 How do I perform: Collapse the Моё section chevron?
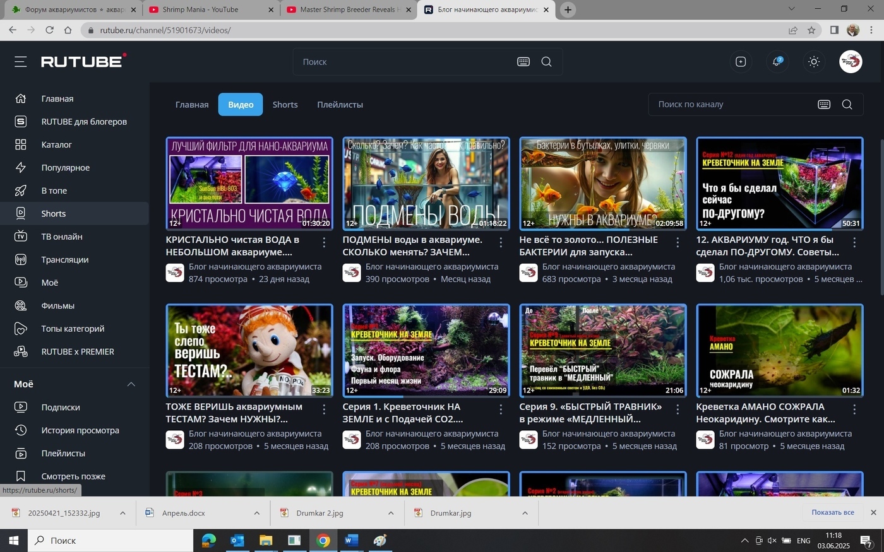[x=131, y=384]
